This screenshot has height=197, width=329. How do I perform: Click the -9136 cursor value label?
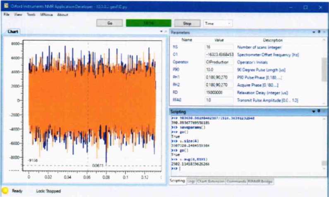(x=32, y=161)
